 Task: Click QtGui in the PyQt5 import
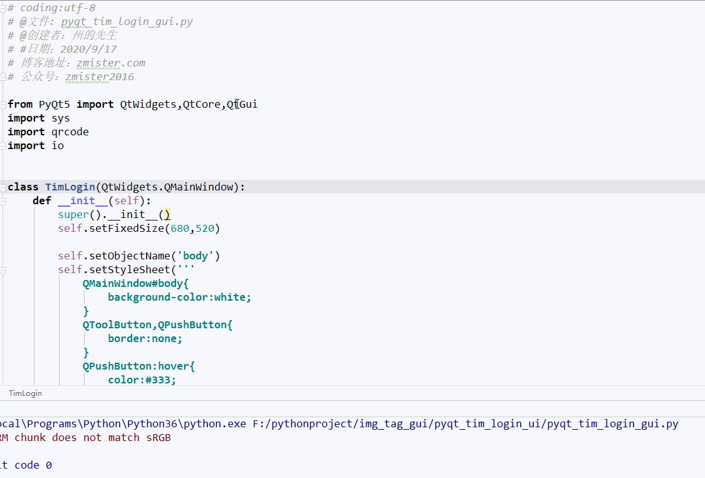tap(242, 105)
